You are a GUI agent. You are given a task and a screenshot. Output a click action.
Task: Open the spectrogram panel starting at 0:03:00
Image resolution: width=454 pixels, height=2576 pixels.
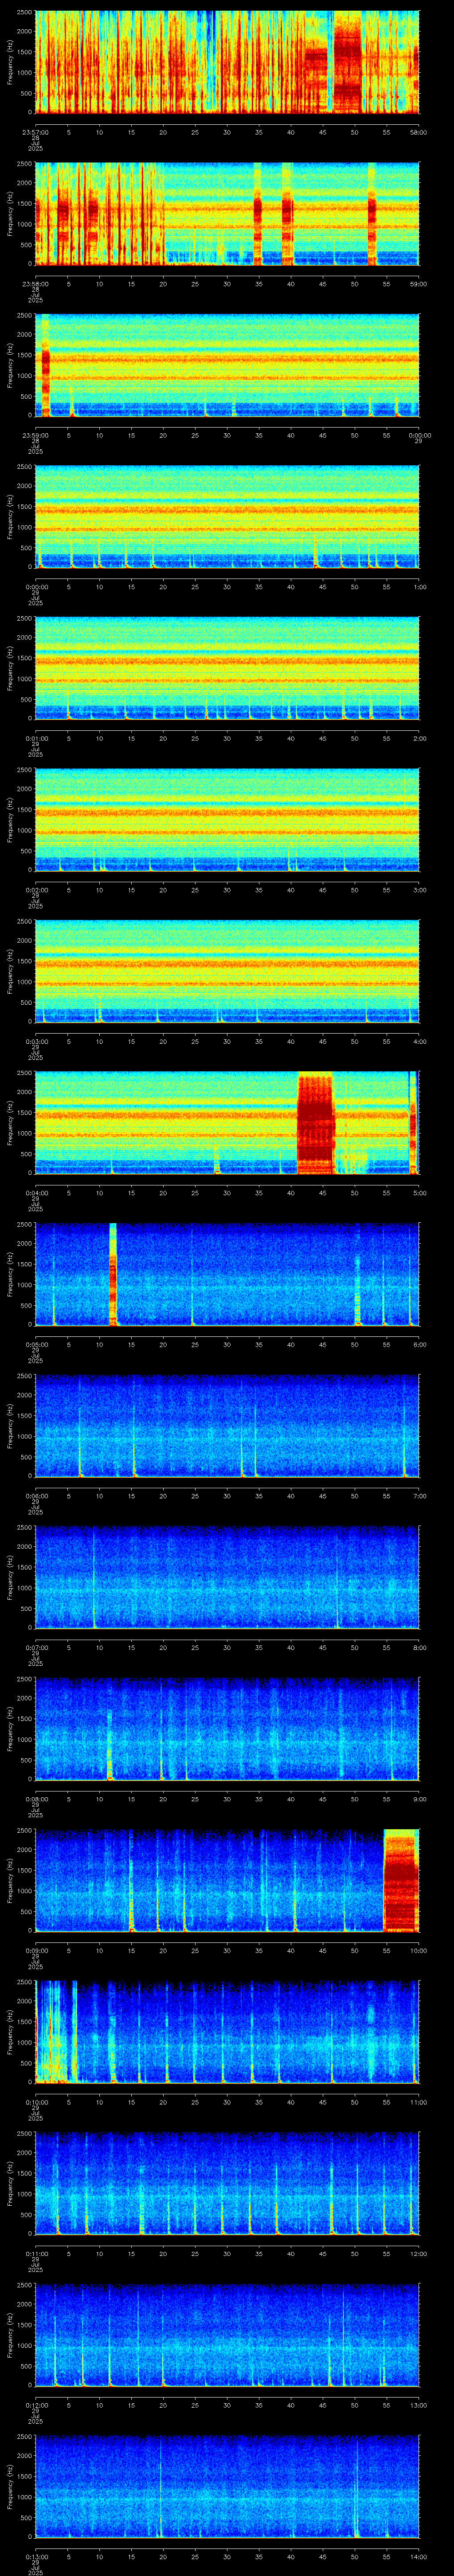tap(227, 971)
